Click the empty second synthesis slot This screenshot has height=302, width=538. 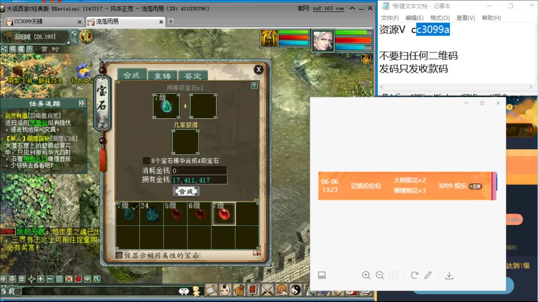click(203, 106)
